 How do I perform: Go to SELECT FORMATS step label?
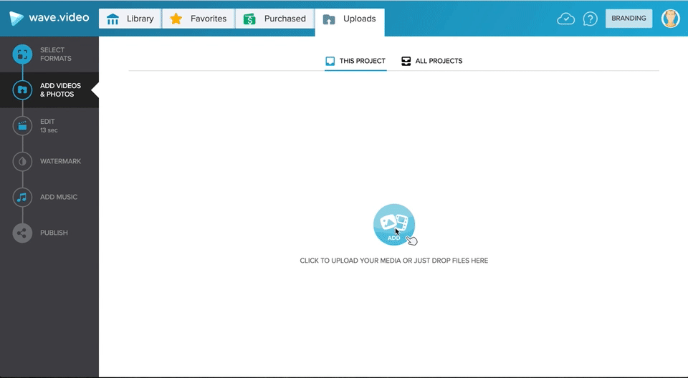coord(56,54)
